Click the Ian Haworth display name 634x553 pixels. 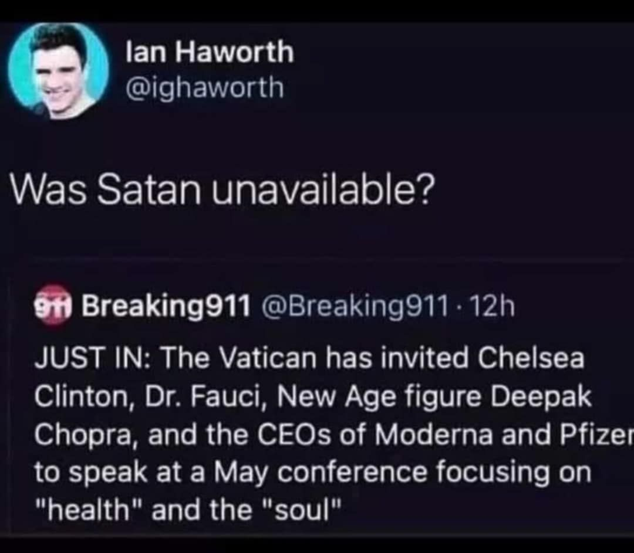tap(210, 52)
